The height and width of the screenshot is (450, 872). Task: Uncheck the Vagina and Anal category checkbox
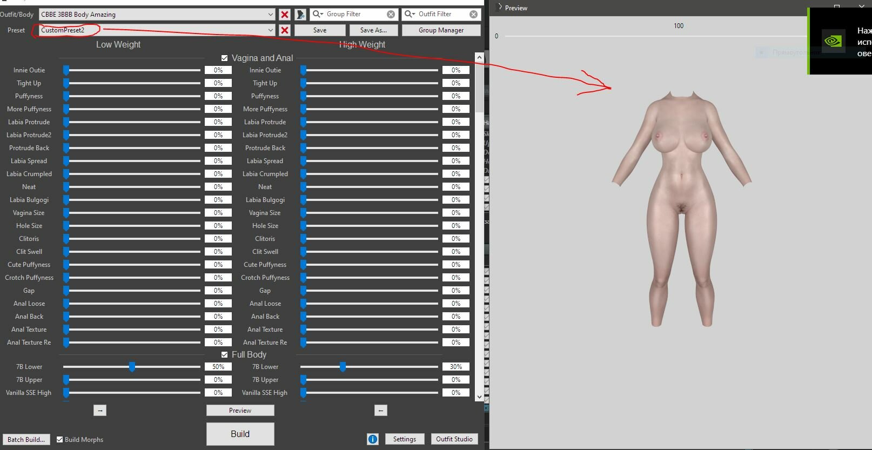point(225,58)
